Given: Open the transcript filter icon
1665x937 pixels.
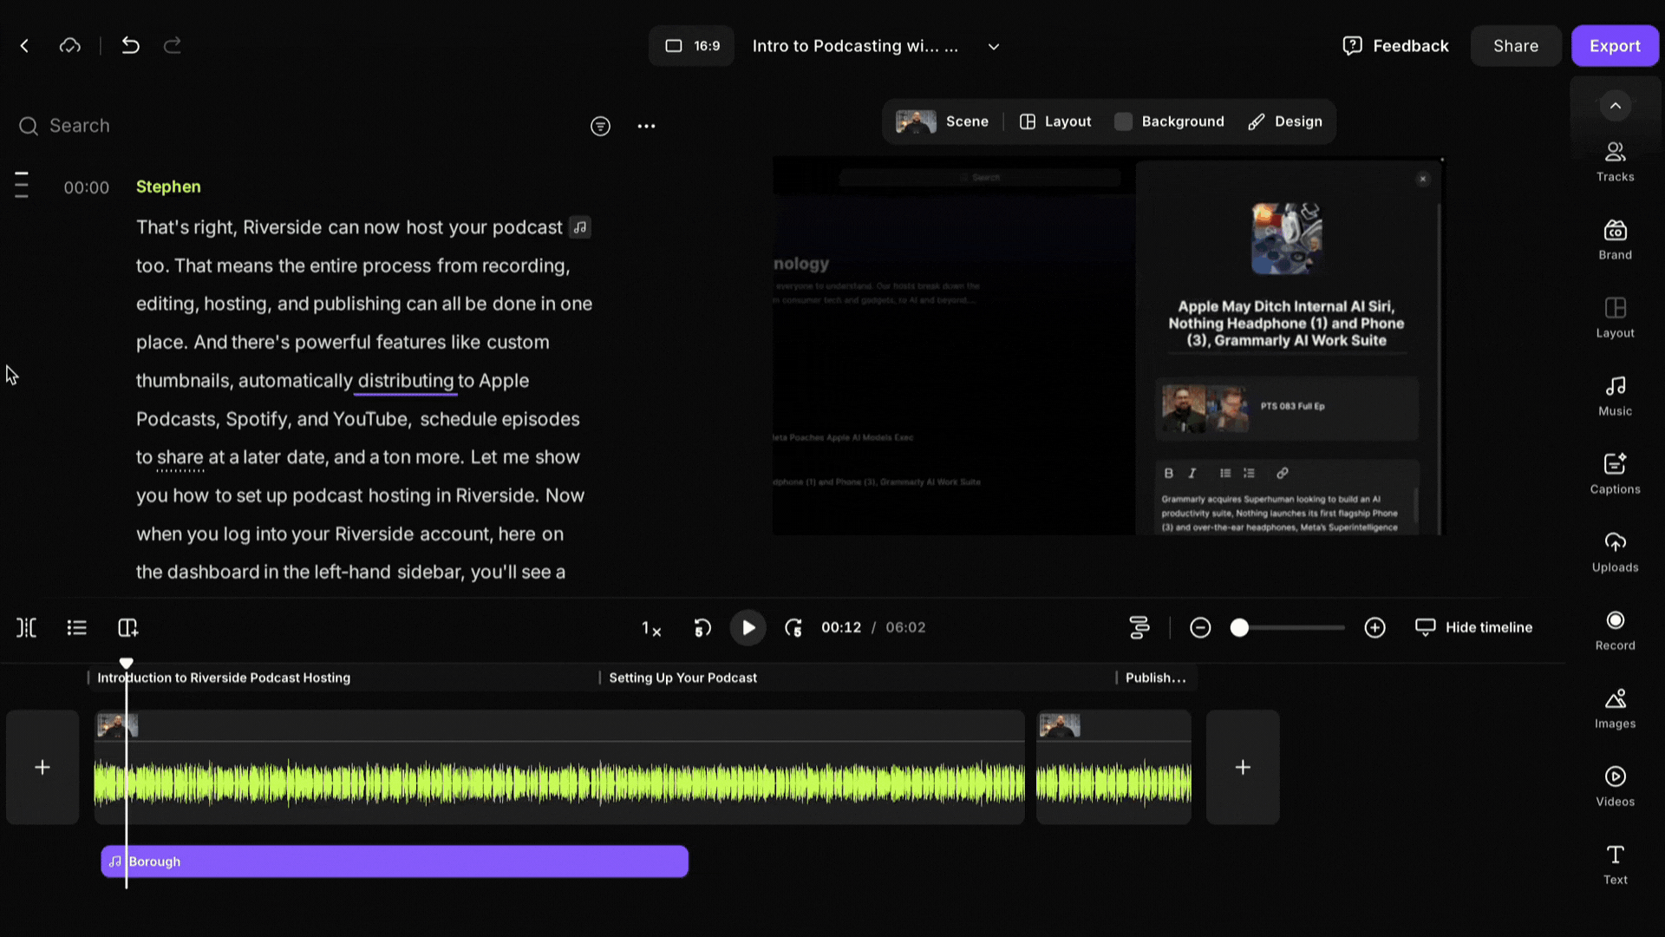Looking at the screenshot, I should (x=600, y=127).
